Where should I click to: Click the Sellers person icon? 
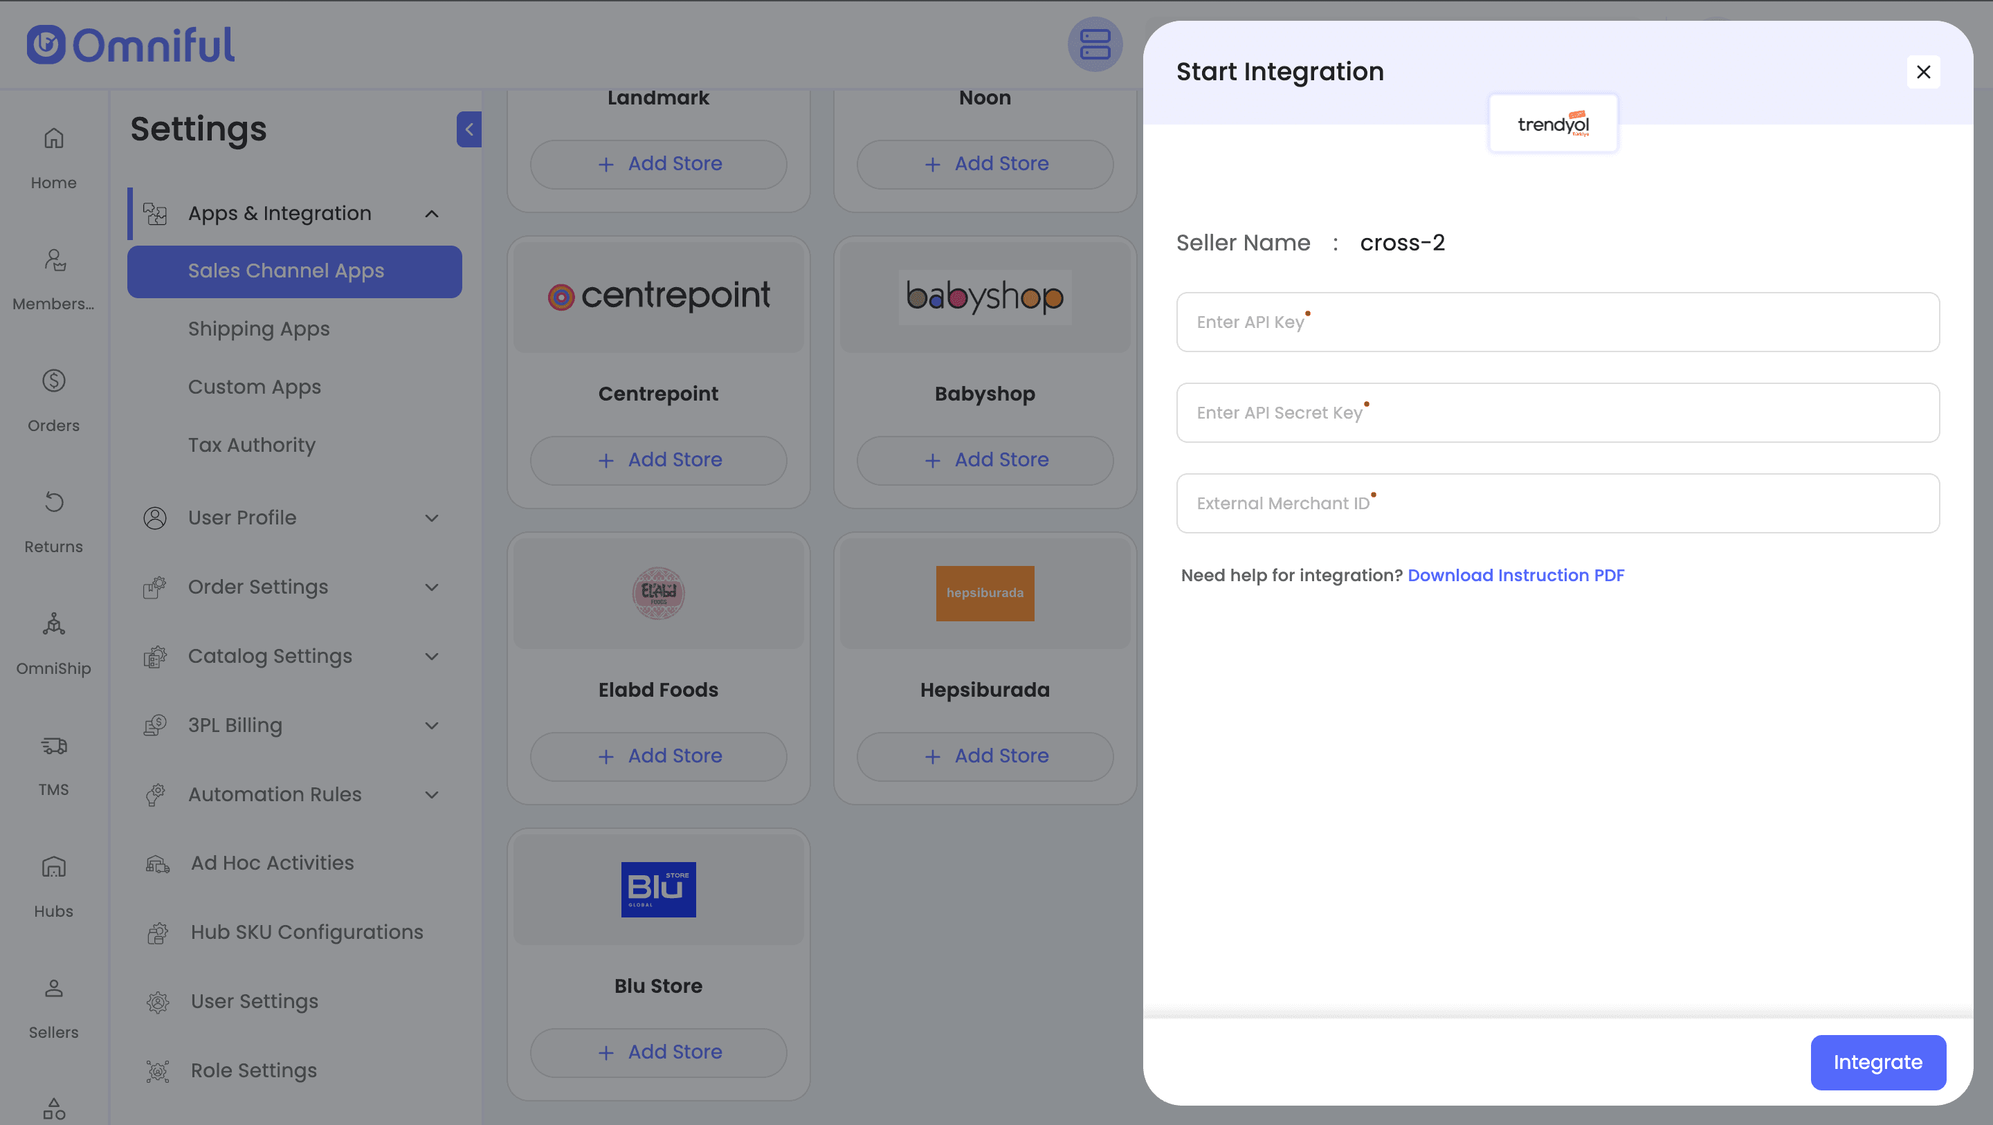point(53,989)
